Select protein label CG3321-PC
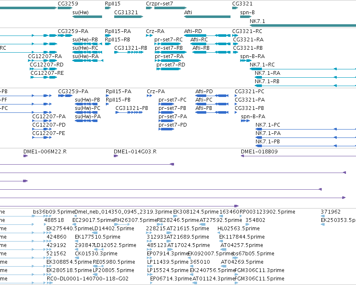 249,92
